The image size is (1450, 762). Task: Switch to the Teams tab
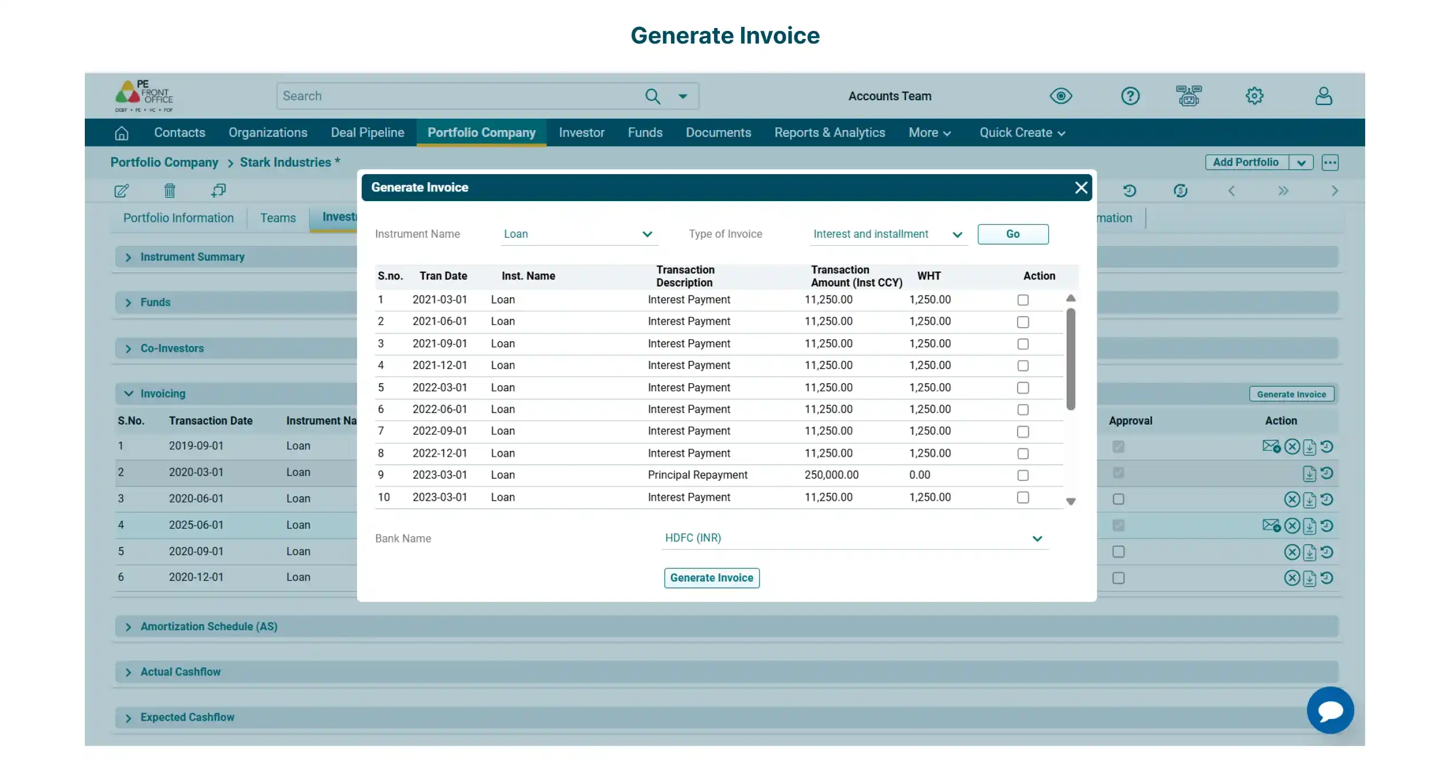click(278, 218)
